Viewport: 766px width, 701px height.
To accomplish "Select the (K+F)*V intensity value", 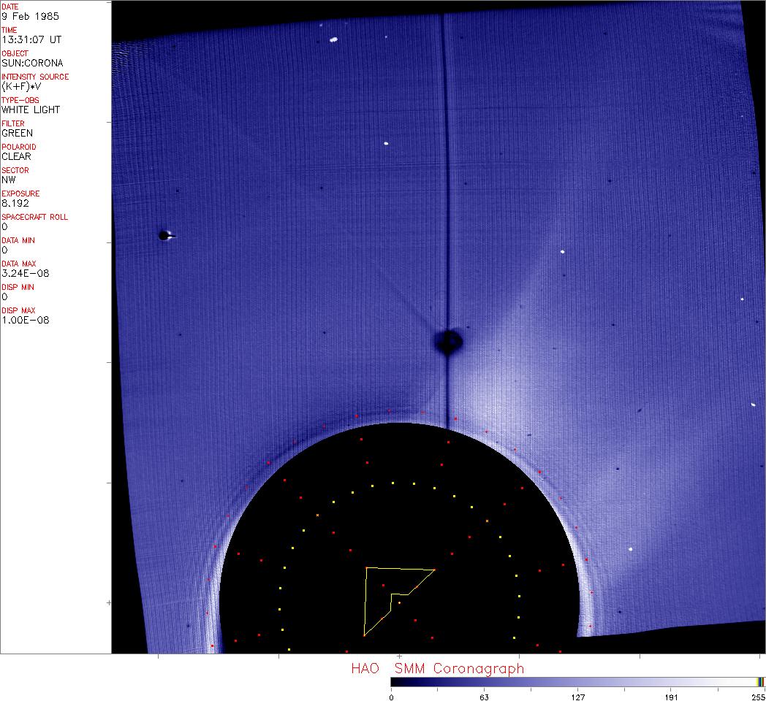I will click(21, 86).
